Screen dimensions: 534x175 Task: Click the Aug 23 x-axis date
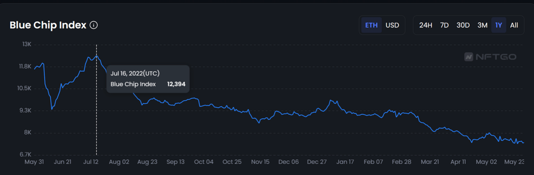pyautogui.click(x=147, y=162)
